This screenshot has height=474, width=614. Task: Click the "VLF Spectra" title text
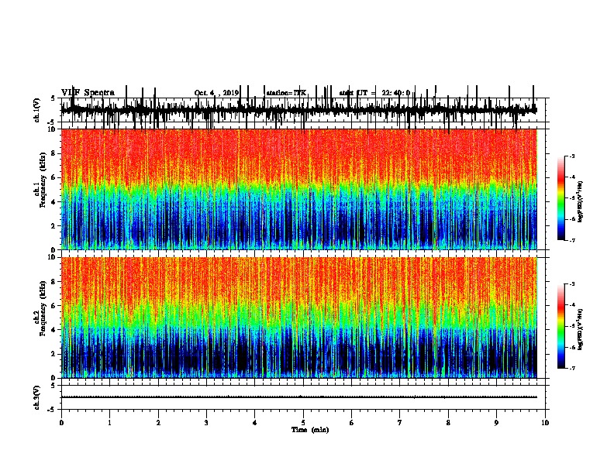88,93
